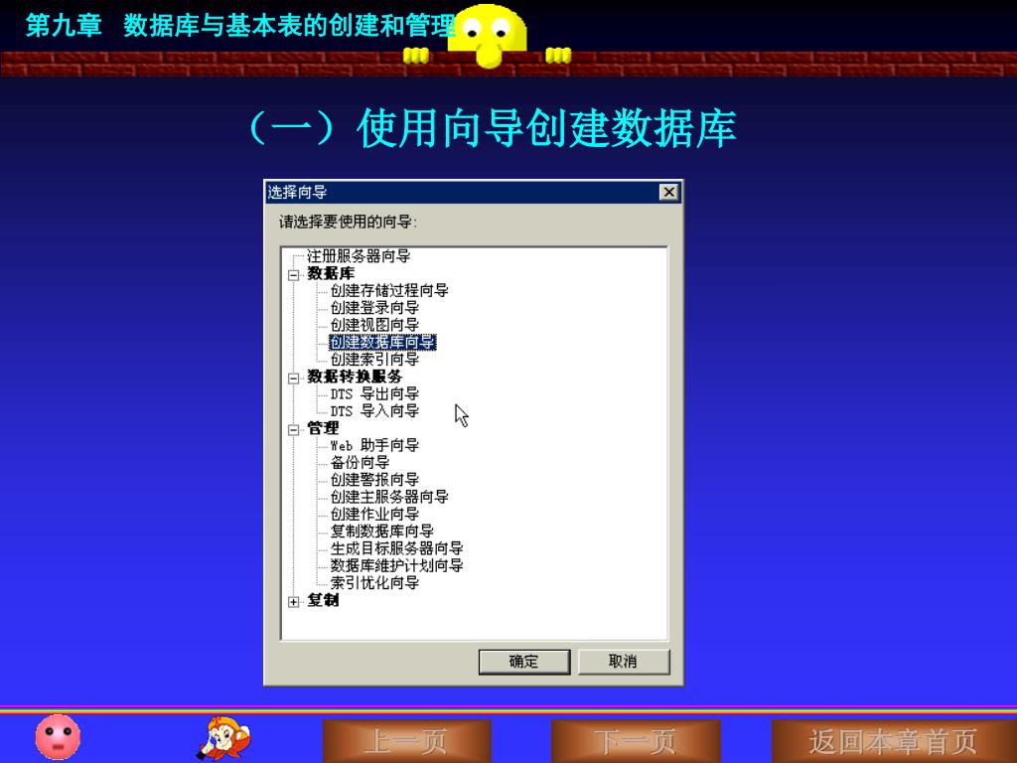Select 生成目标服务器向导 item
The image size is (1017, 763).
tap(397, 548)
